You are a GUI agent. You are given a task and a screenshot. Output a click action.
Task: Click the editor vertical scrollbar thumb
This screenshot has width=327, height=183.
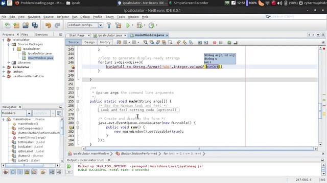(320, 111)
